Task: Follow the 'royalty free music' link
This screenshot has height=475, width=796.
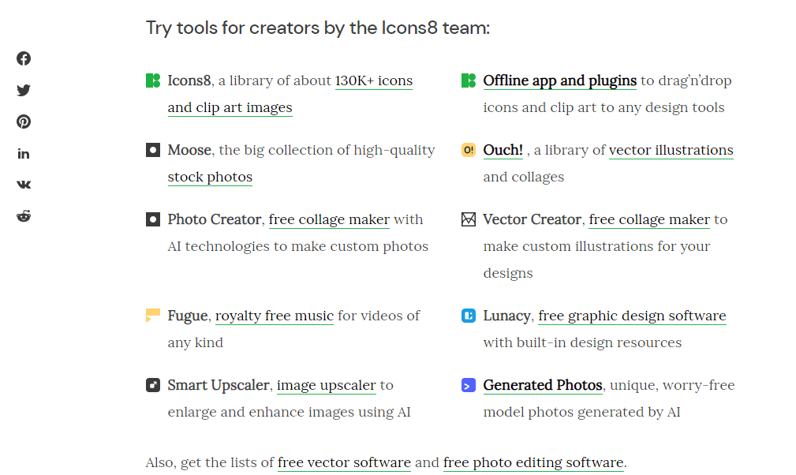Action: coord(274,316)
